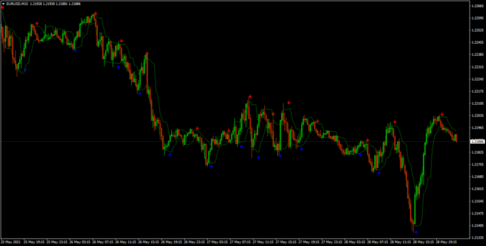Screen dimensions: 486x246
Task: Click the 28 May 03:15 time label
Action: (x=355, y=242)
